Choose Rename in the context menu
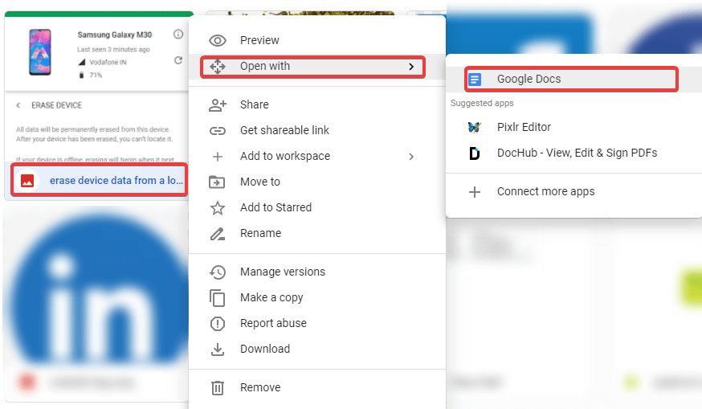The height and width of the screenshot is (409, 702). tap(317, 233)
